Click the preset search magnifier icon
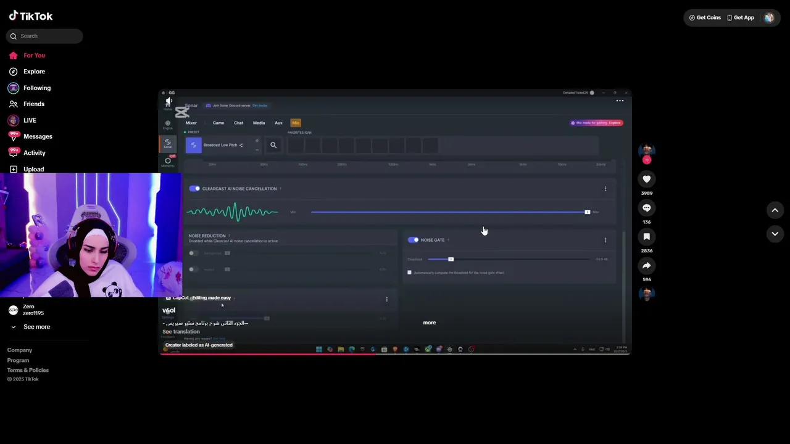790x444 pixels. click(273, 145)
